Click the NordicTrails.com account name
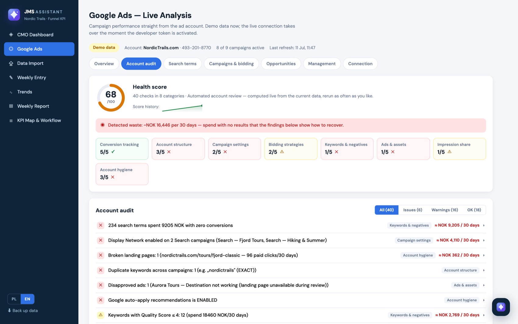 point(161,48)
